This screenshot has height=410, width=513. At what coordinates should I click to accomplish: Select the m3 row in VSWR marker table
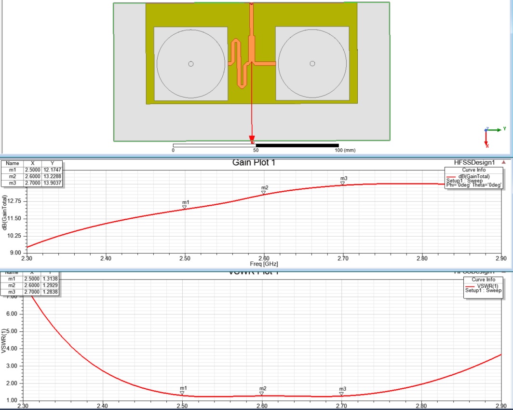point(30,292)
